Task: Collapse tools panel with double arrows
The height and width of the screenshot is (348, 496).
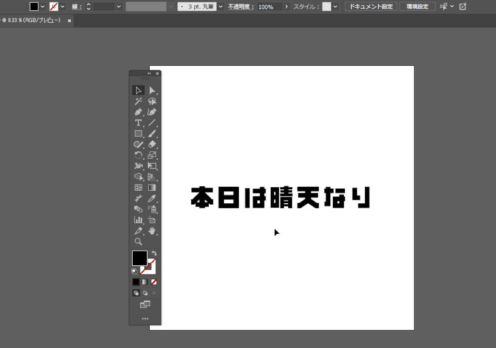Action: pos(149,74)
